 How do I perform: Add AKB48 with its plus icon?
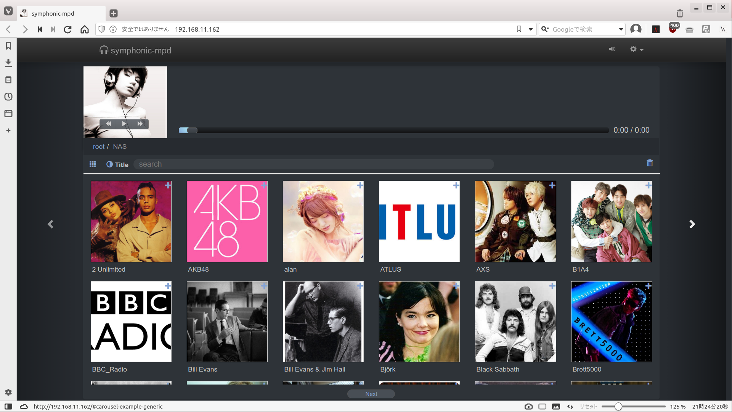coord(264,185)
